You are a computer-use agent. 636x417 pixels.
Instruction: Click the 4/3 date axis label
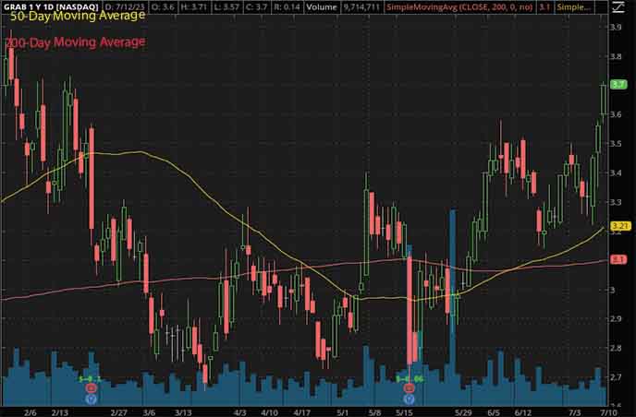(x=240, y=412)
